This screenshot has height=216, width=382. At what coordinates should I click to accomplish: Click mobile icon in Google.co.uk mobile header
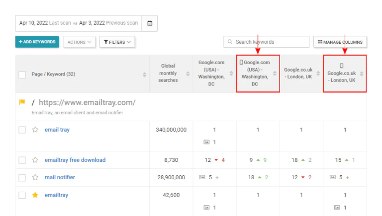[342, 66]
